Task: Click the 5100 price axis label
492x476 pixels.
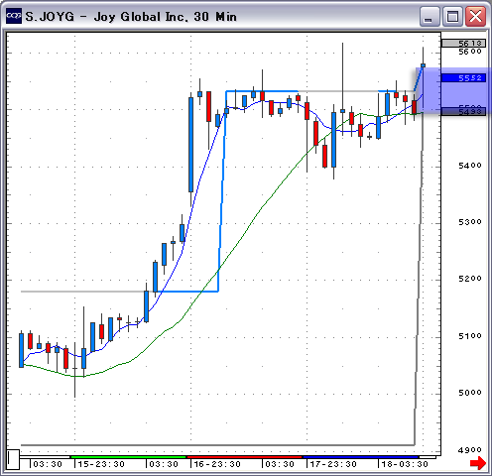Action: (x=470, y=336)
